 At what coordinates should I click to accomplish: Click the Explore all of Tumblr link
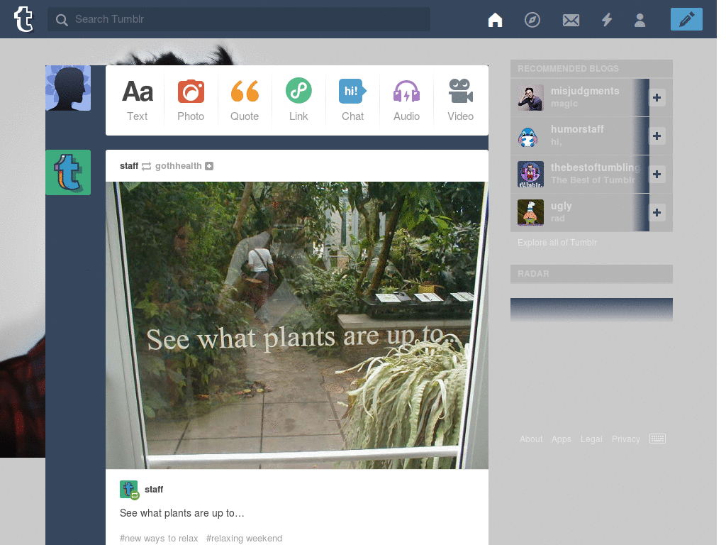point(557,243)
